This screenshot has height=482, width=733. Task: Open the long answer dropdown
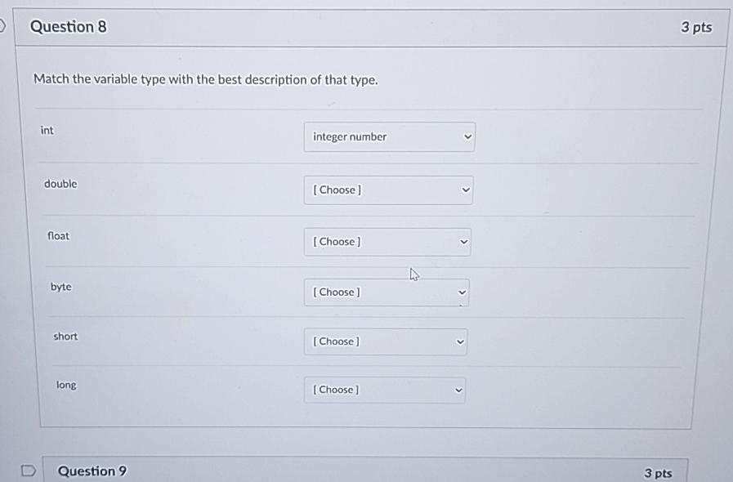(x=384, y=390)
